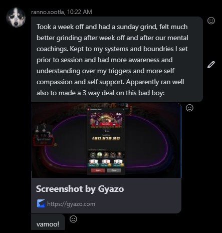Add emoji reaction to the long text message

[x=211, y=21]
